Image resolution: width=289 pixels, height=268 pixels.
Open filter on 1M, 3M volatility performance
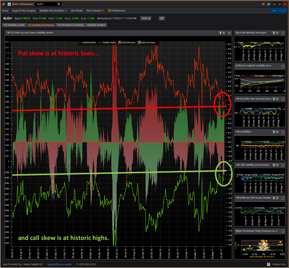pyautogui.click(x=275, y=165)
